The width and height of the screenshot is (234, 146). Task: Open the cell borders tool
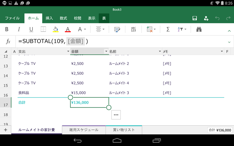[43, 29]
